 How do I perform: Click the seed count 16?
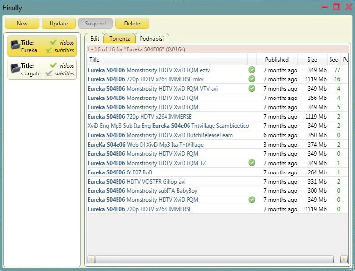coord(337,79)
